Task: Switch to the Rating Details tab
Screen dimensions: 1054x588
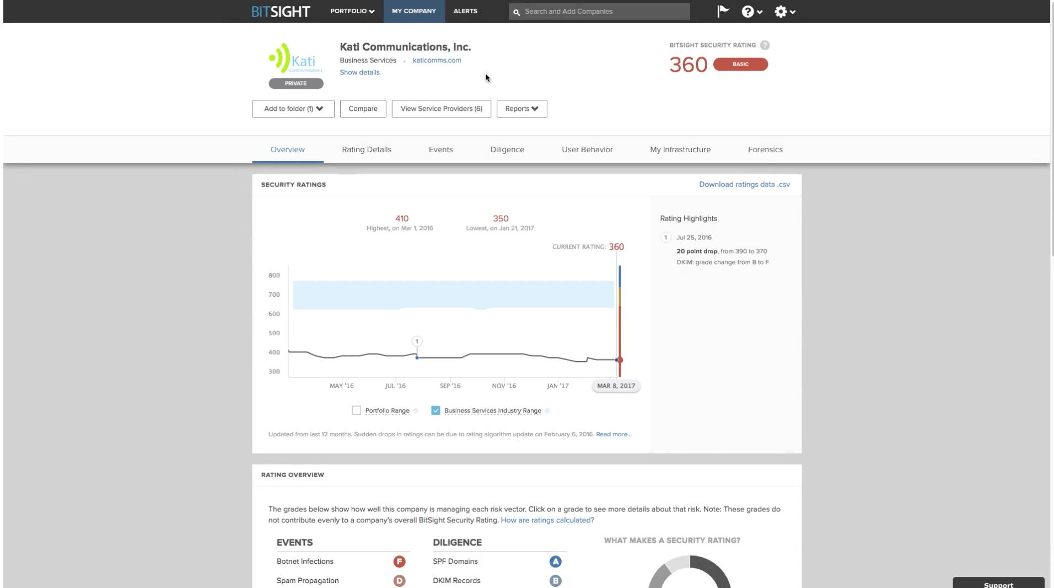Action: [x=367, y=149]
